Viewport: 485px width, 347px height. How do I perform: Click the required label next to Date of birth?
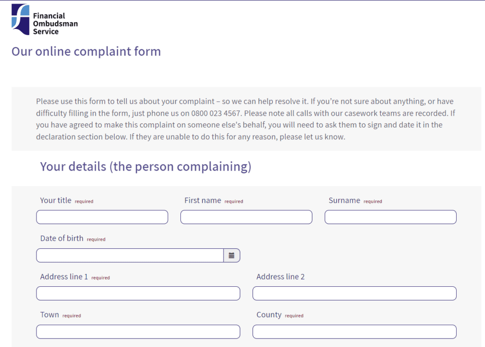click(x=96, y=239)
